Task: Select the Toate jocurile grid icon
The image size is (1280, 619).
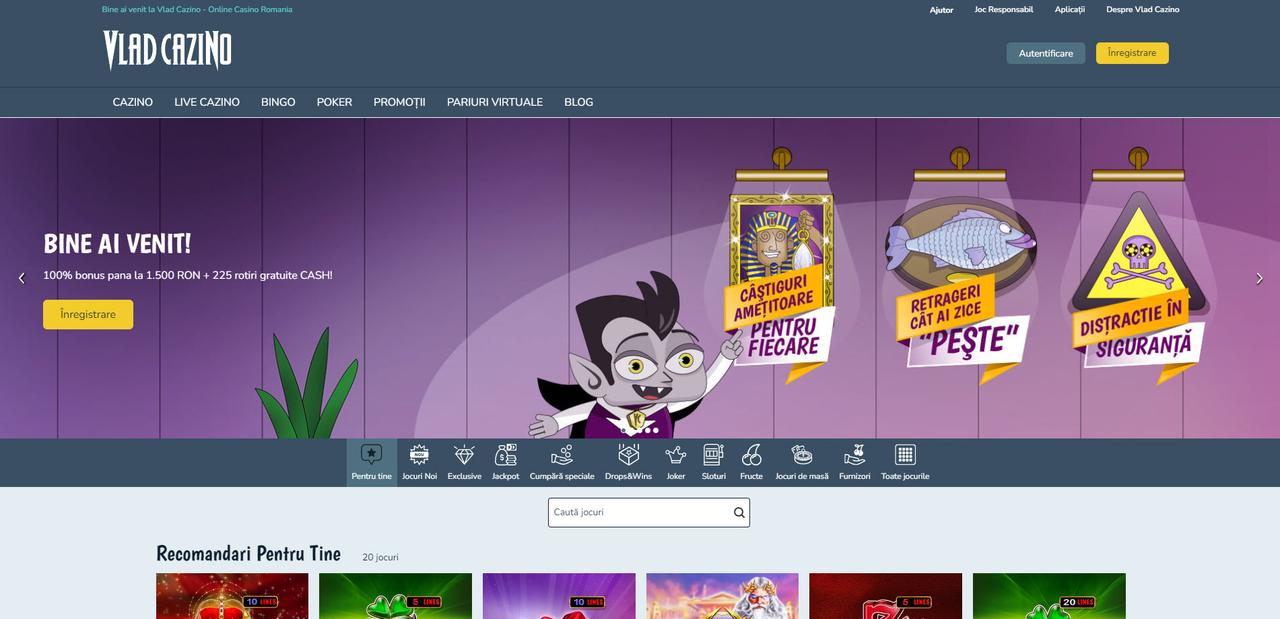Action: pos(905,455)
